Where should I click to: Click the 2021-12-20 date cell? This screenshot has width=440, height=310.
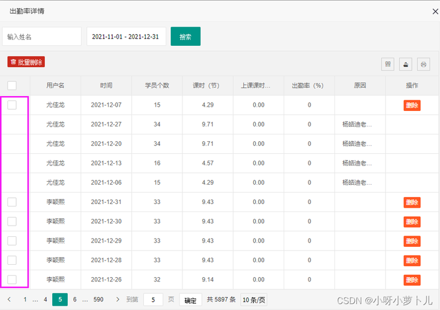pos(106,143)
